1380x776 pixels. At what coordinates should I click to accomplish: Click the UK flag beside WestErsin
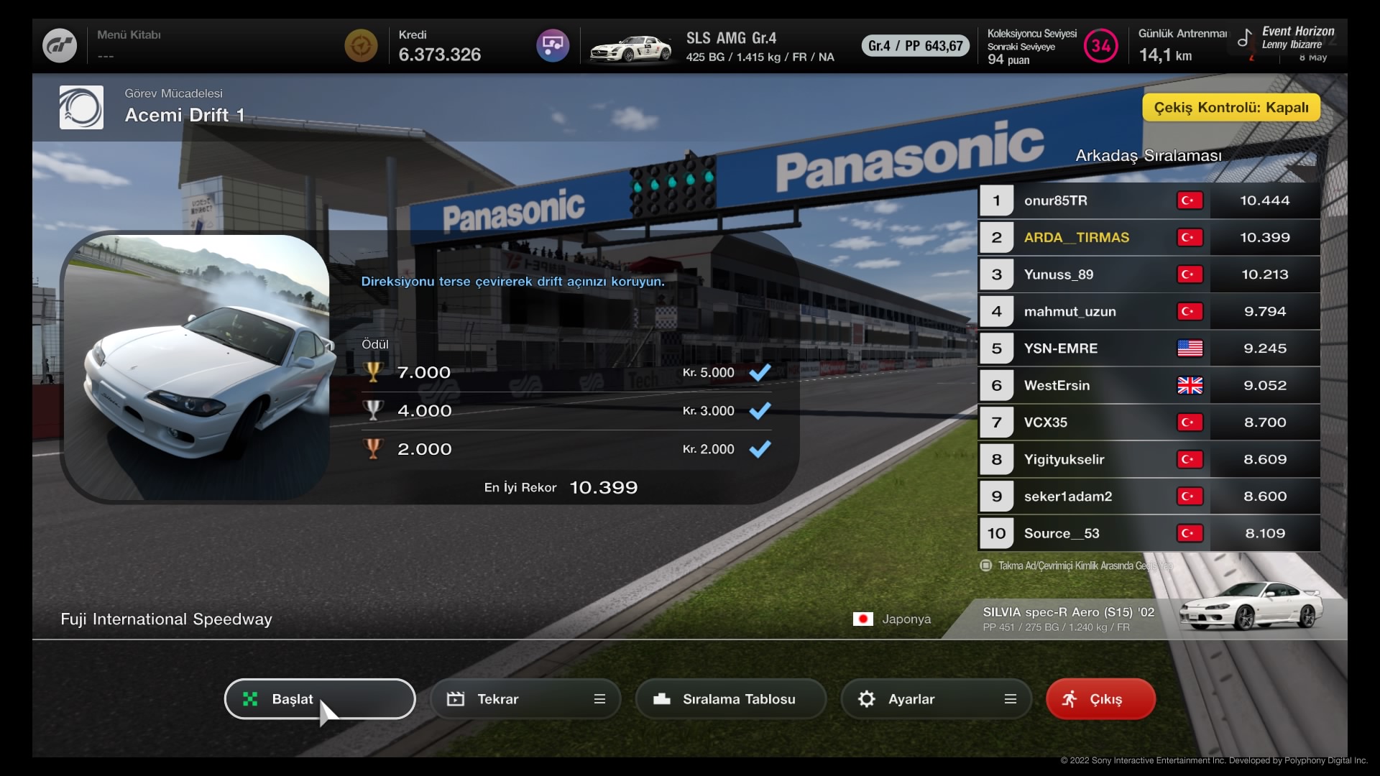click(1190, 385)
